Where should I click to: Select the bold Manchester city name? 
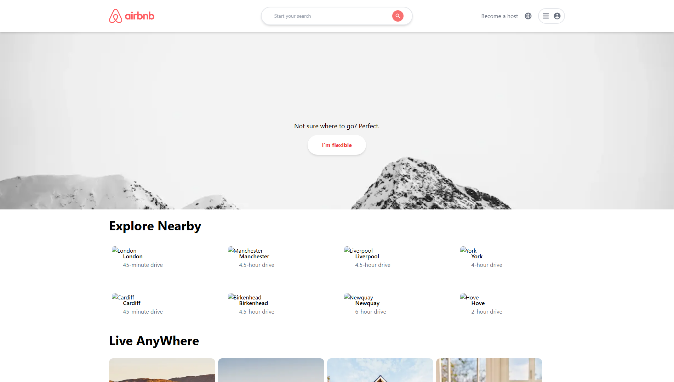click(254, 257)
